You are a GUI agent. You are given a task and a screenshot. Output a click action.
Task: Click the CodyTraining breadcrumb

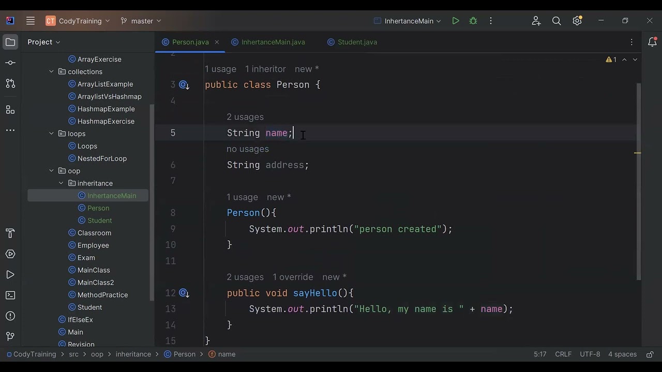[34, 354]
